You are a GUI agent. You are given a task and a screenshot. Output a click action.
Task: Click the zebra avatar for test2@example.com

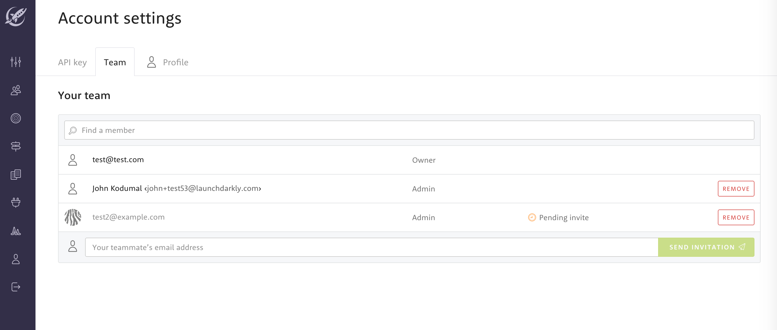pos(73,217)
